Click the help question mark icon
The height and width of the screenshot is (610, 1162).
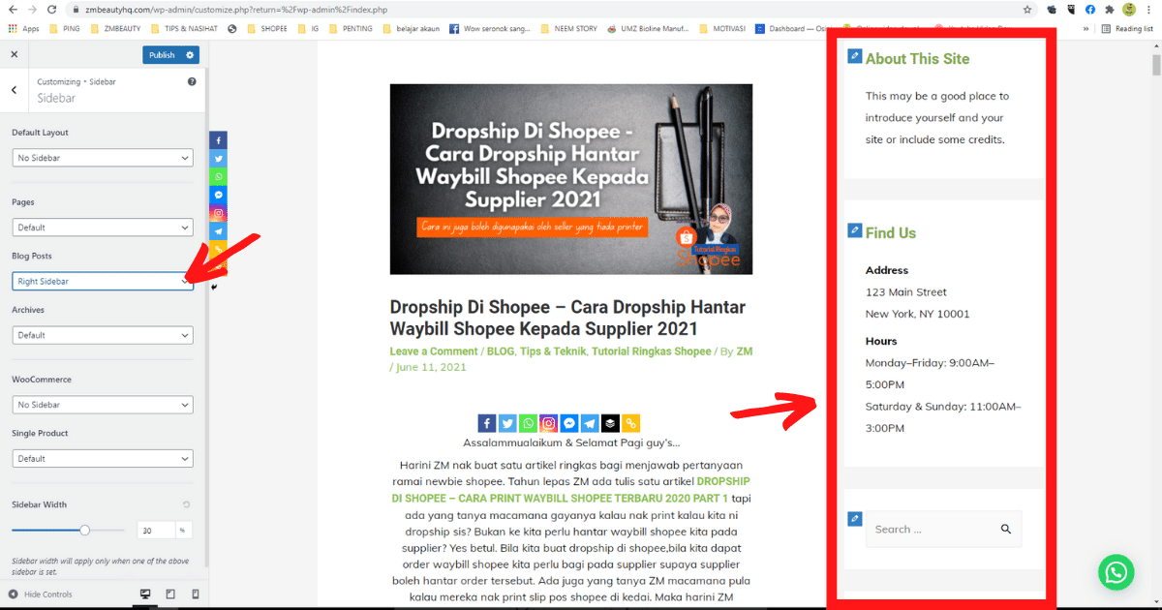192,81
